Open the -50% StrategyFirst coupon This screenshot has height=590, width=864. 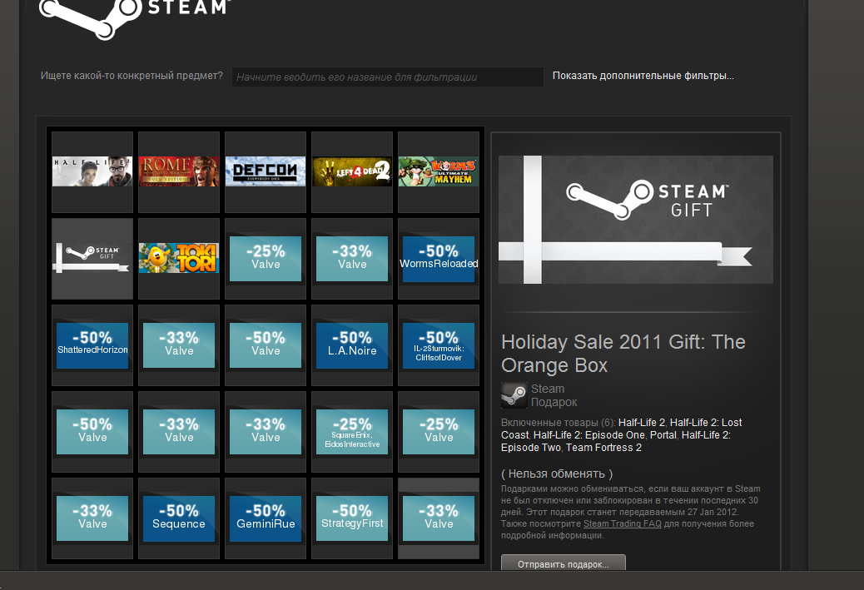pyautogui.click(x=352, y=518)
